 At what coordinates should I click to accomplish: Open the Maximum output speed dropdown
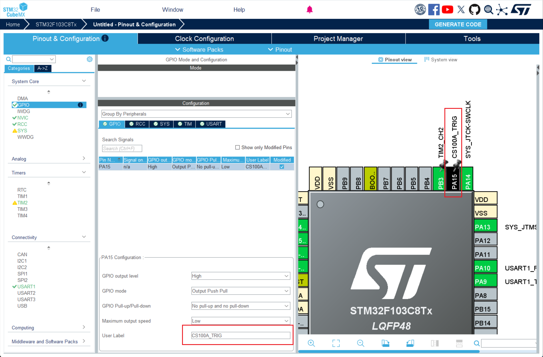(x=241, y=321)
